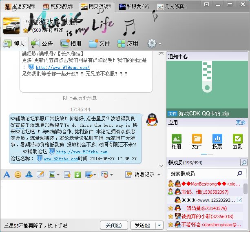Select member 忘记、谁(1536582097)
The width and height of the screenshot is (250, 232).
click(x=206, y=192)
